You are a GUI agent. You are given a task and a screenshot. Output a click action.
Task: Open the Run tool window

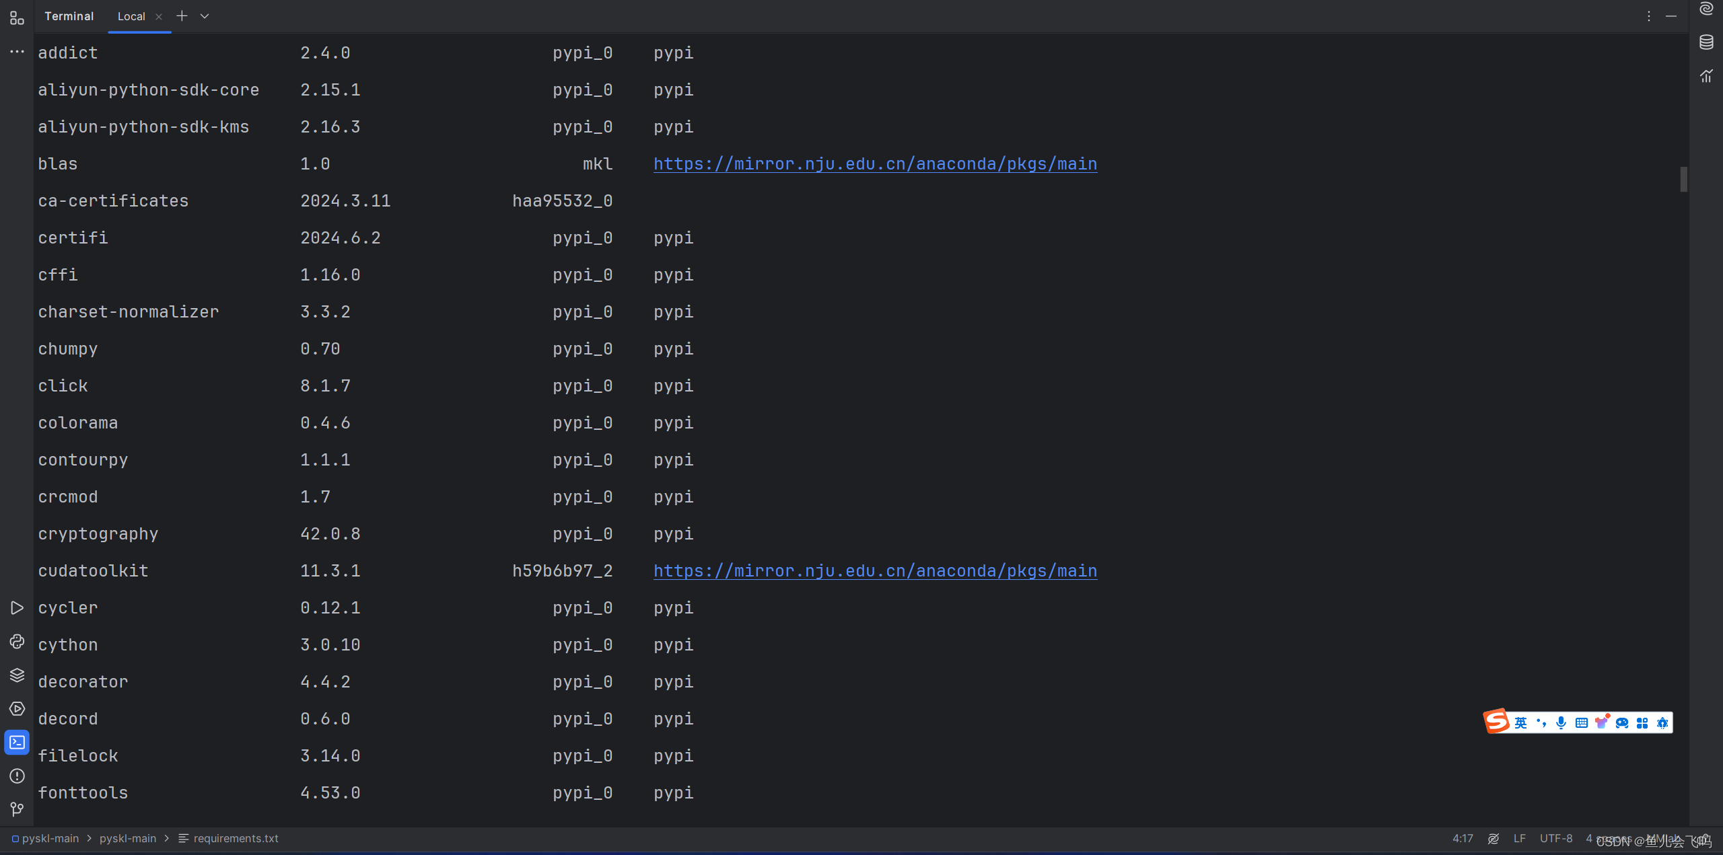click(x=17, y=607)
